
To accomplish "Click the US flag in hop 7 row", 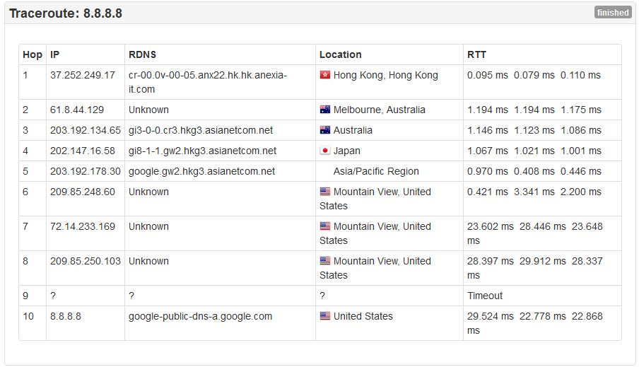I will pyautogui.click(x=325, y=226).
